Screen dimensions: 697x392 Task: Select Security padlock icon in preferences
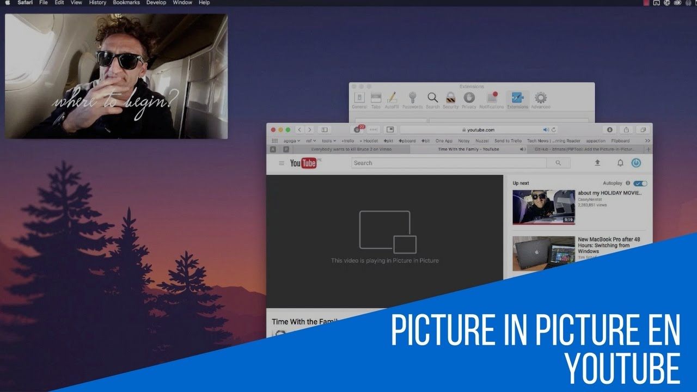pyautogui.click(x=451, y=100)
